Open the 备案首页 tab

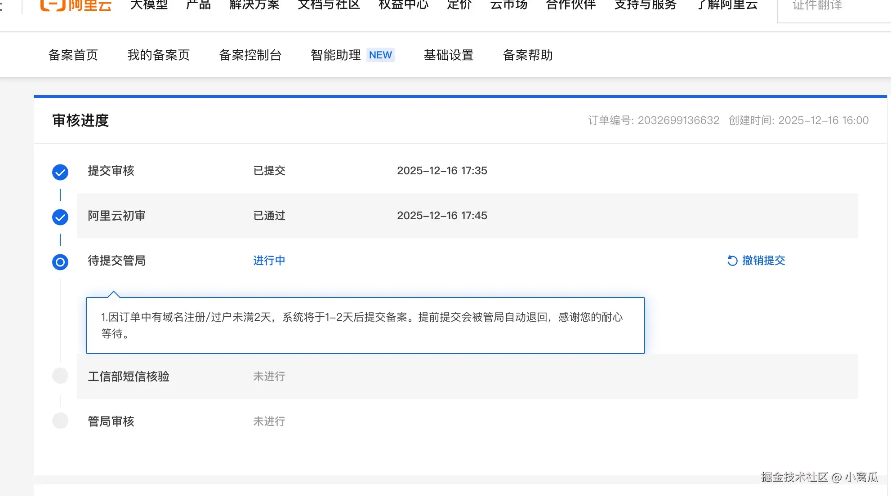[73, 55]
